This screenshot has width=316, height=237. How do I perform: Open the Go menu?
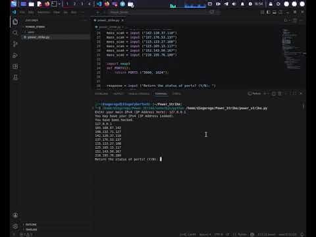click(x=66, y=13)
